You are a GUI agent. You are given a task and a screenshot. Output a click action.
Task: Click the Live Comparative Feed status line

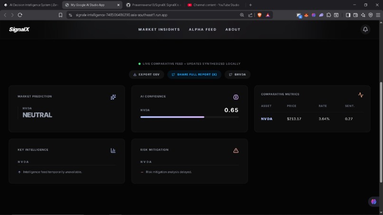pos(189,64)
